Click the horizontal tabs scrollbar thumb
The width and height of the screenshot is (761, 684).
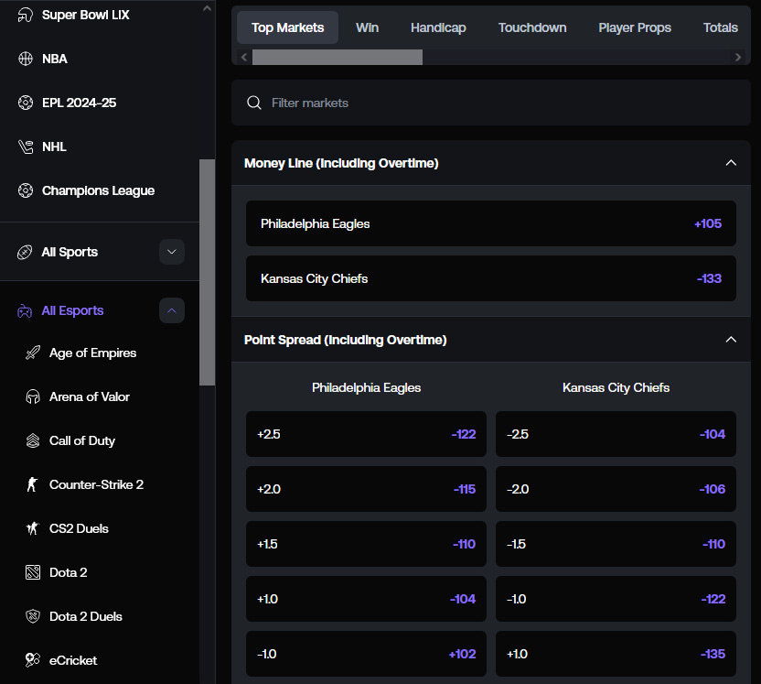(338, 58)
